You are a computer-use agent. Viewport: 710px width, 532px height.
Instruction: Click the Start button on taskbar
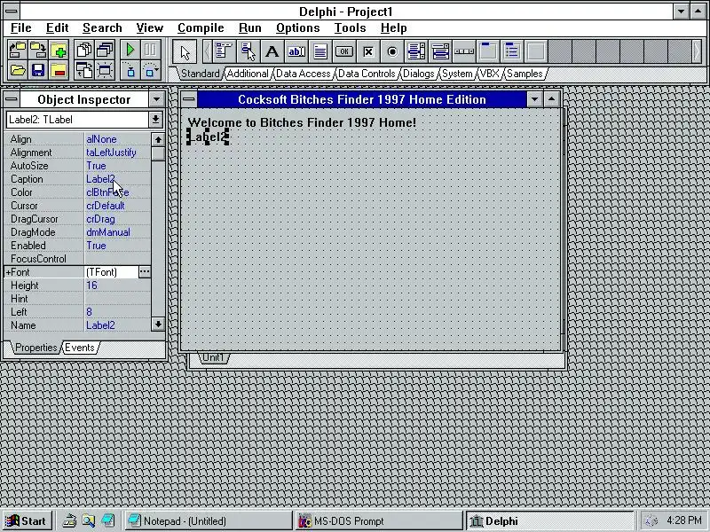click(x=28, y=521)
